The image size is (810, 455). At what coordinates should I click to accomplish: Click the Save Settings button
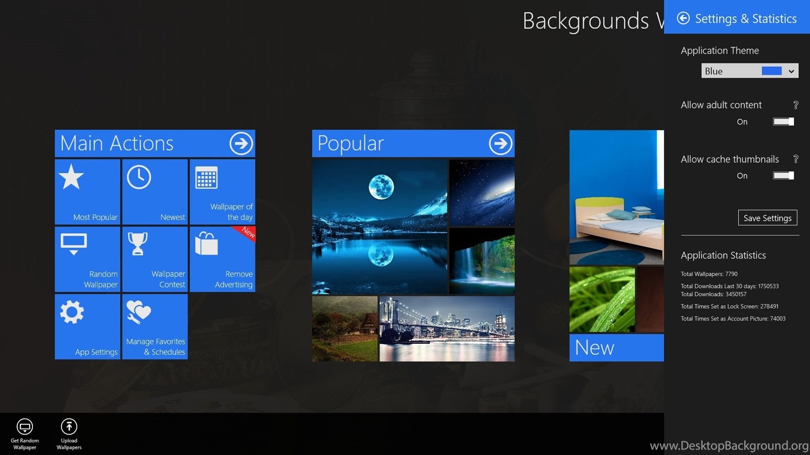[x=767, y=218]
